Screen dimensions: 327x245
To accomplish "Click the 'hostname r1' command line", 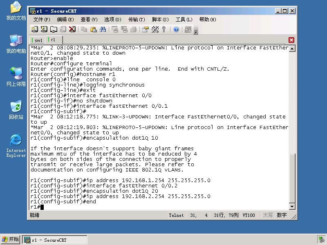I will (x=73, y=74).
